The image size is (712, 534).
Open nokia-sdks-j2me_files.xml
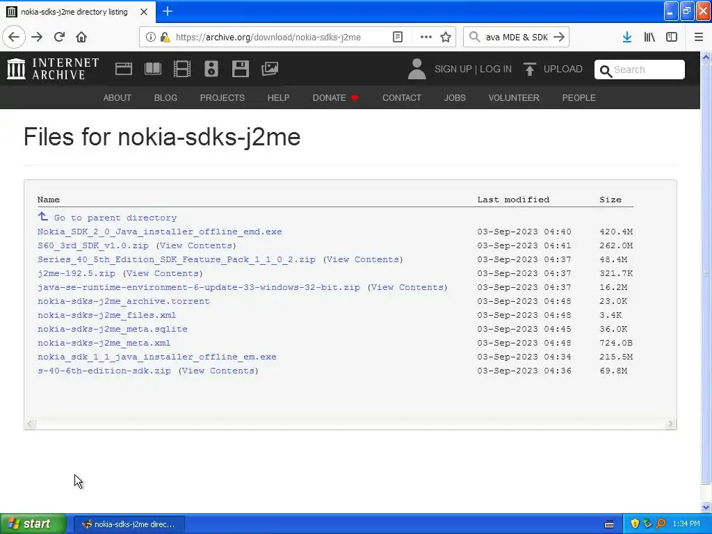coord(106,315)
